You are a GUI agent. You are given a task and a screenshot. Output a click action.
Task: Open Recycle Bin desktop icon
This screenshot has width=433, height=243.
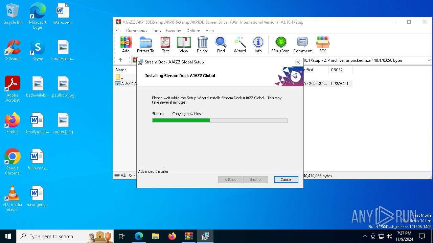(13, 15)
